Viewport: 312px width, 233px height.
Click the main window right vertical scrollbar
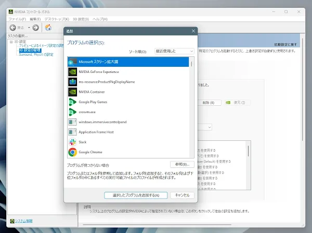click(x=303, y=90)
